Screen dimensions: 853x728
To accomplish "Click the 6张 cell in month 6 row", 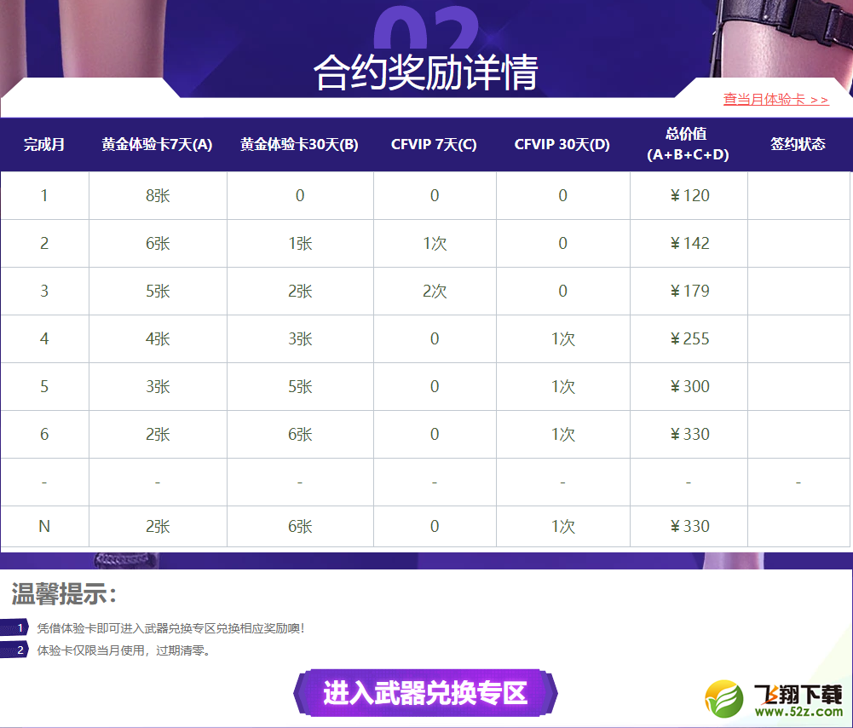I will pos(300,434).
